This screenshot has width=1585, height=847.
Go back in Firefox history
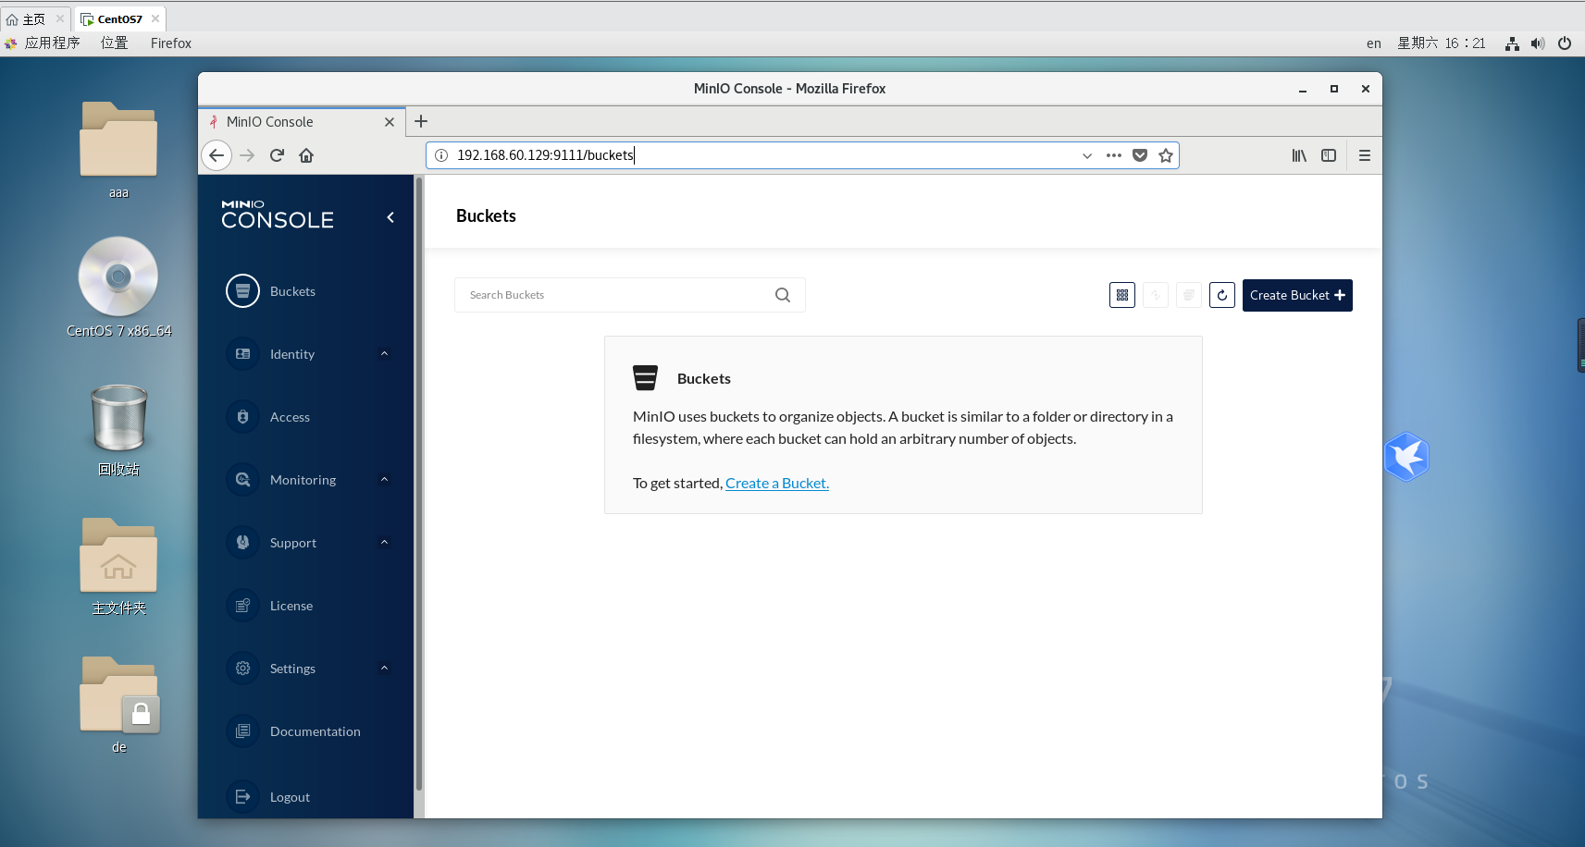217,155
